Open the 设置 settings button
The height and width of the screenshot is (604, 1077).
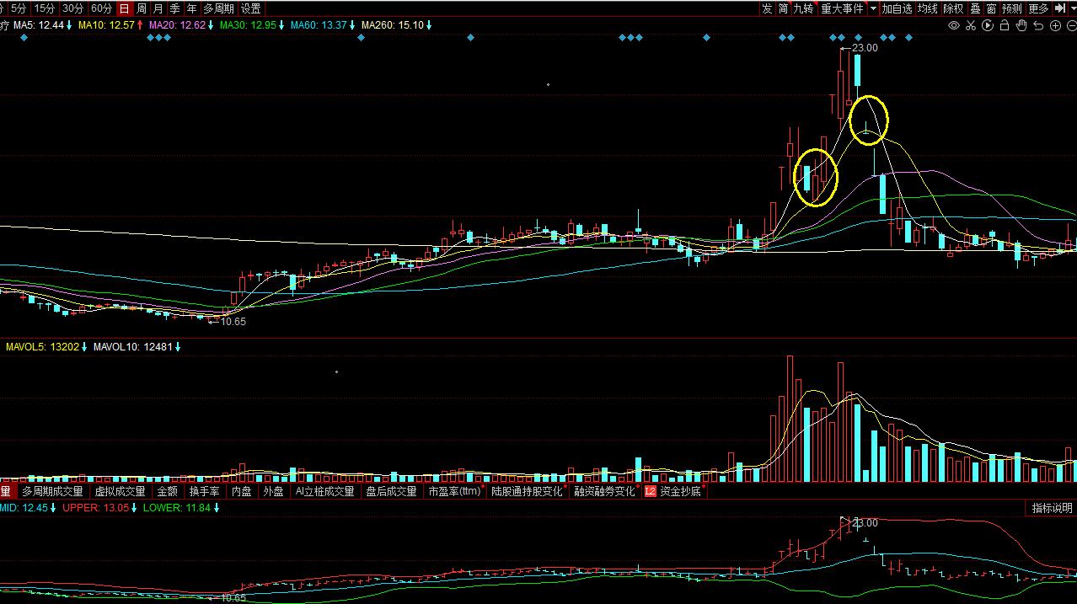pyautogui.click(x=251, y=8)
